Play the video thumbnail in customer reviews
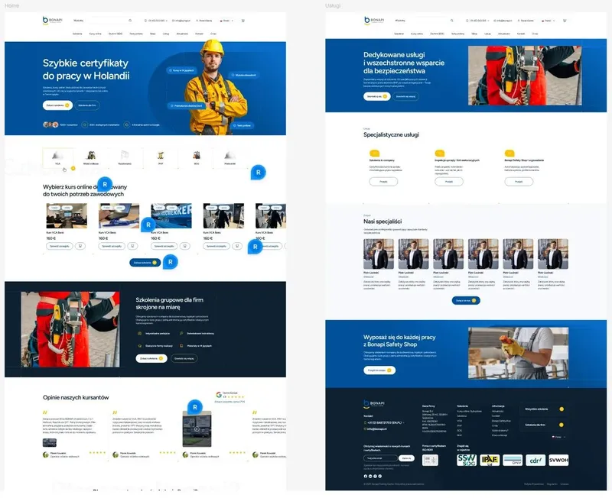Screen dimensions: 612x498 click(x=197, y=429)
